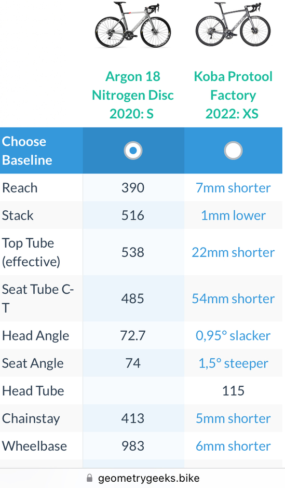Click the 1,5° steeper seat angle value
Viewport: 285px width, 488px height.
233,363
